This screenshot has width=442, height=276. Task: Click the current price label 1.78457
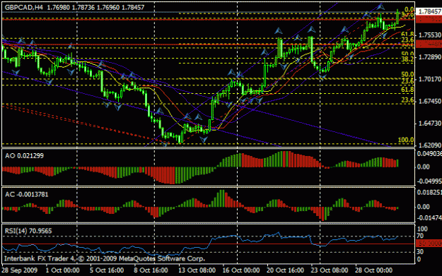point(429,11)
